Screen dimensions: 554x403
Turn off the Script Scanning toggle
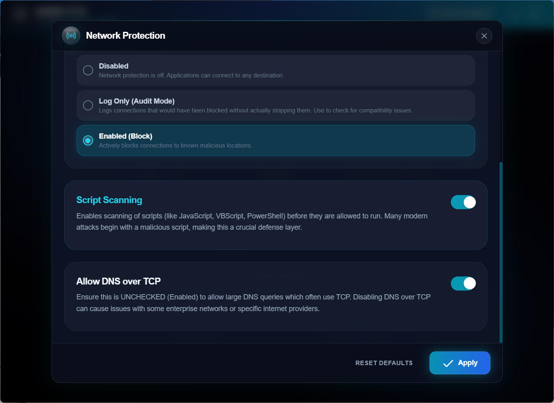coord(463,202)
